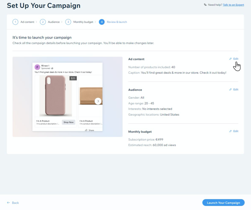Image resolution: width=251 pixels, height=210 pixels.
Task: Click the back arrow icon at bottom left
Action: (8, 203)
